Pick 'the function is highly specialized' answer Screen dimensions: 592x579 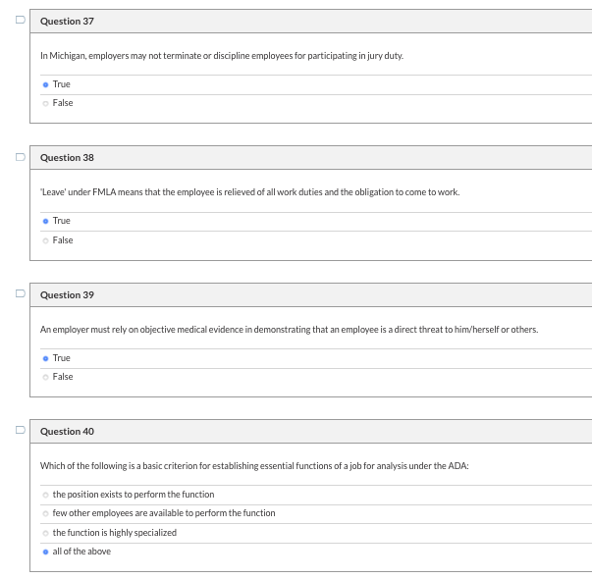click(45, 533)
